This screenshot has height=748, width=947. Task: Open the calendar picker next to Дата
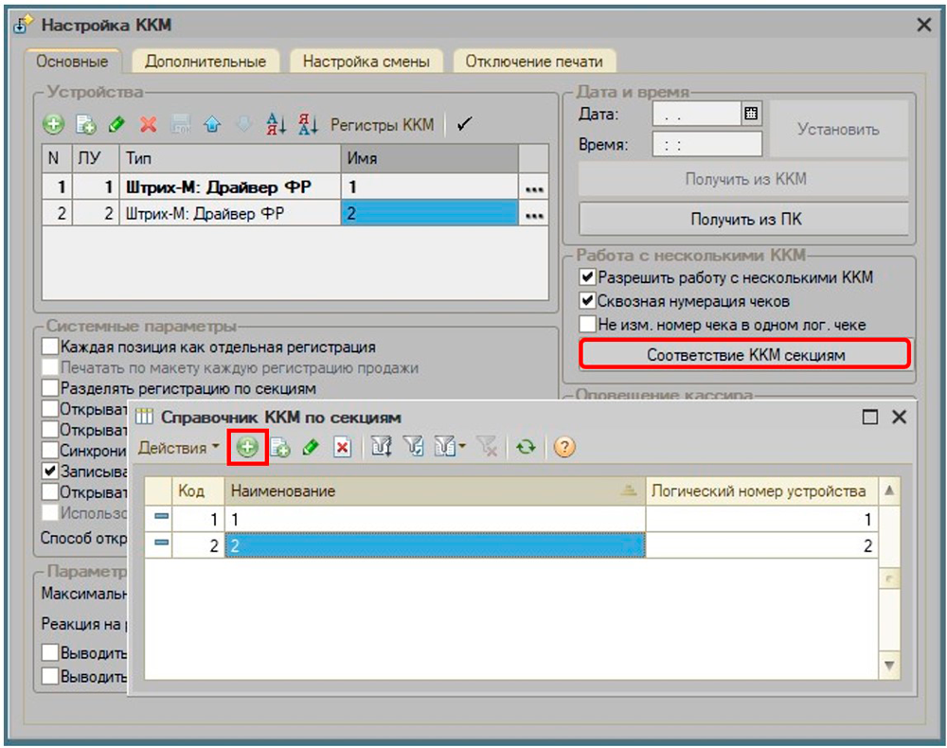[x=751, y=114]
